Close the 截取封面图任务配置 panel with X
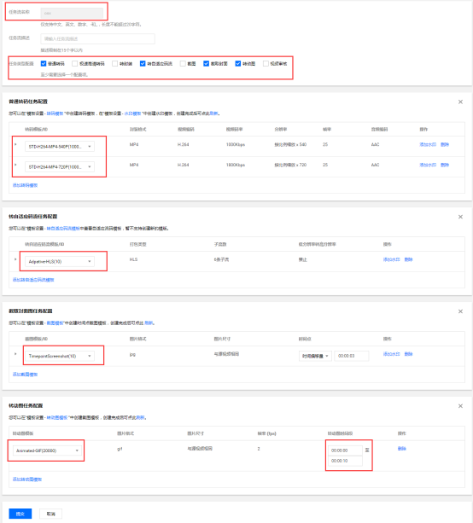This screenshot has height=523, width=473. [460, 311]
